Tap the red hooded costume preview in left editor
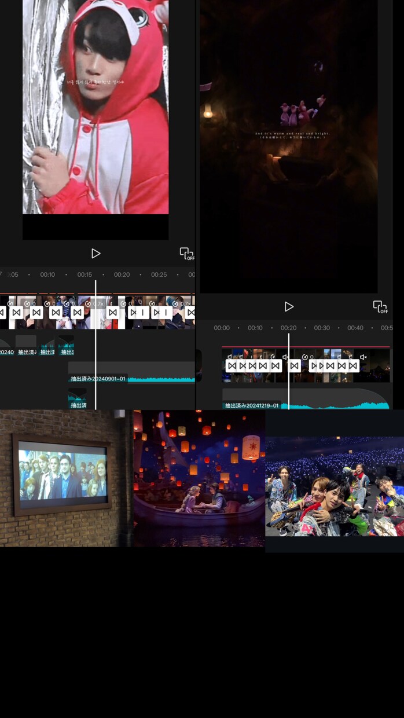The image size is (404, 718). click(96, 107)
